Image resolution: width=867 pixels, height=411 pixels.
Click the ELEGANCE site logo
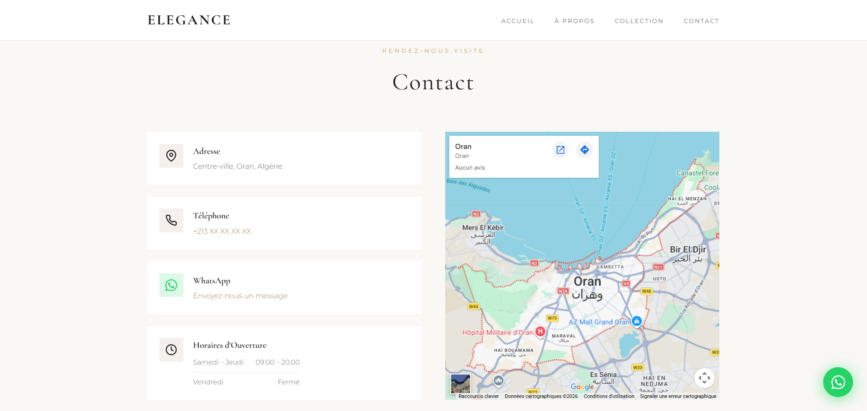(189, 20)
